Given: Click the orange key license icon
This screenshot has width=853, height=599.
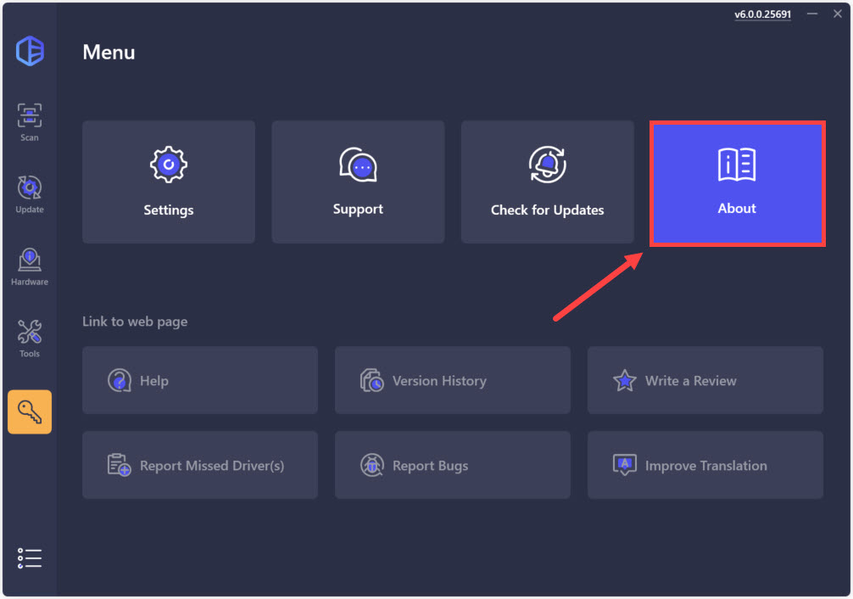Looking at the screenshot, I should (x=30, y=412).
